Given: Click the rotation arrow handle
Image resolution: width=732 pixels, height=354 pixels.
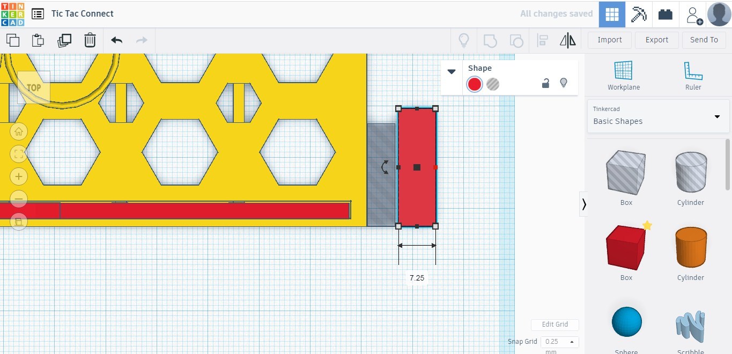Looking at the screenshot, I should (385, 167).
